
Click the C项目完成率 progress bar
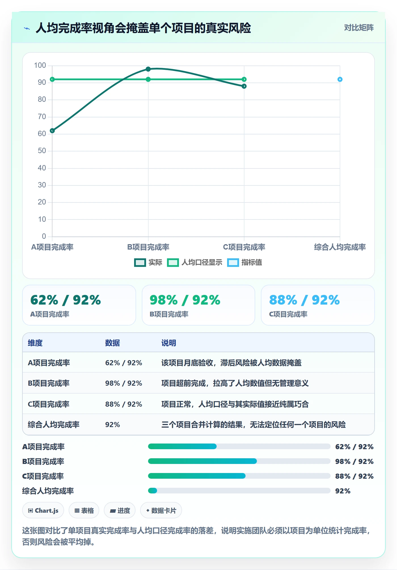[239, 476]
